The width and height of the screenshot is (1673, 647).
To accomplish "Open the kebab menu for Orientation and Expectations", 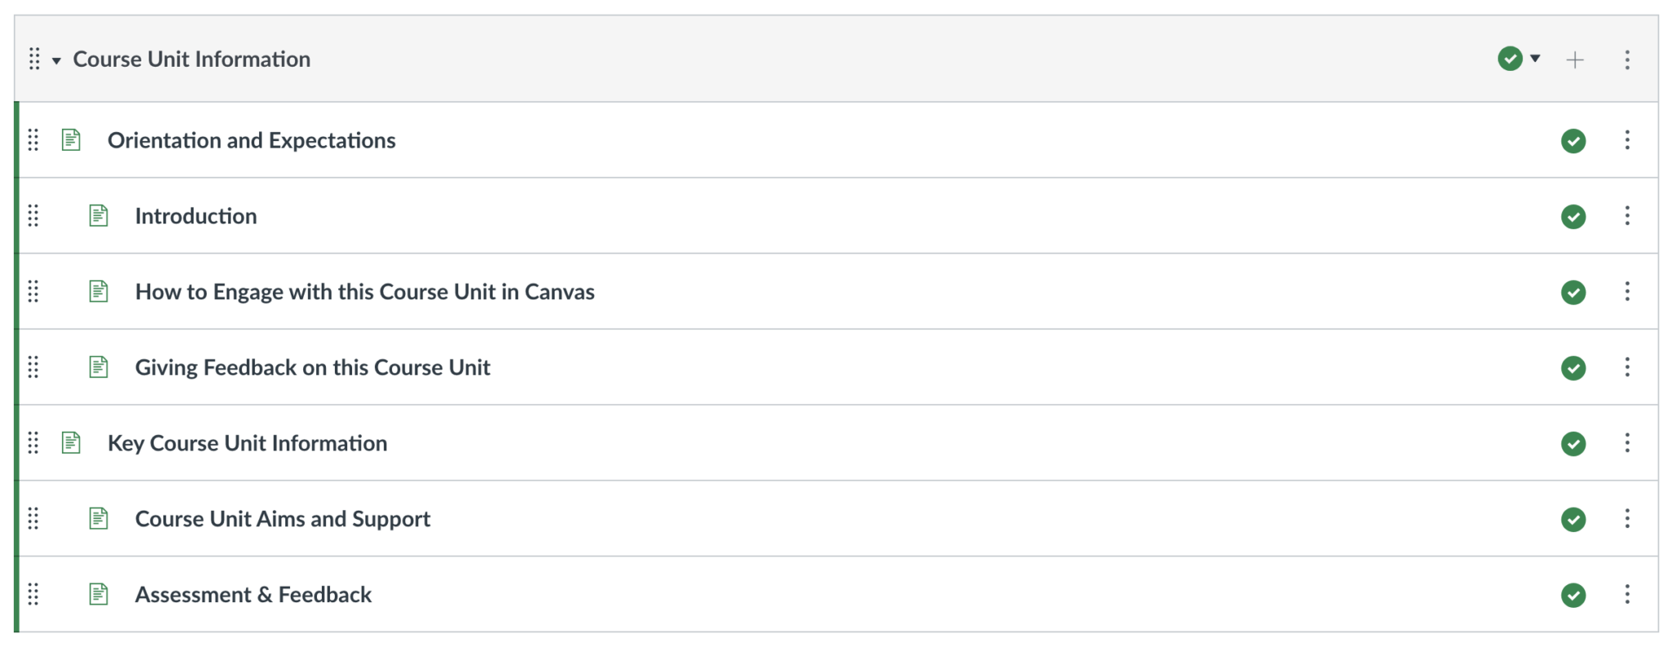I will [1627, 140].
